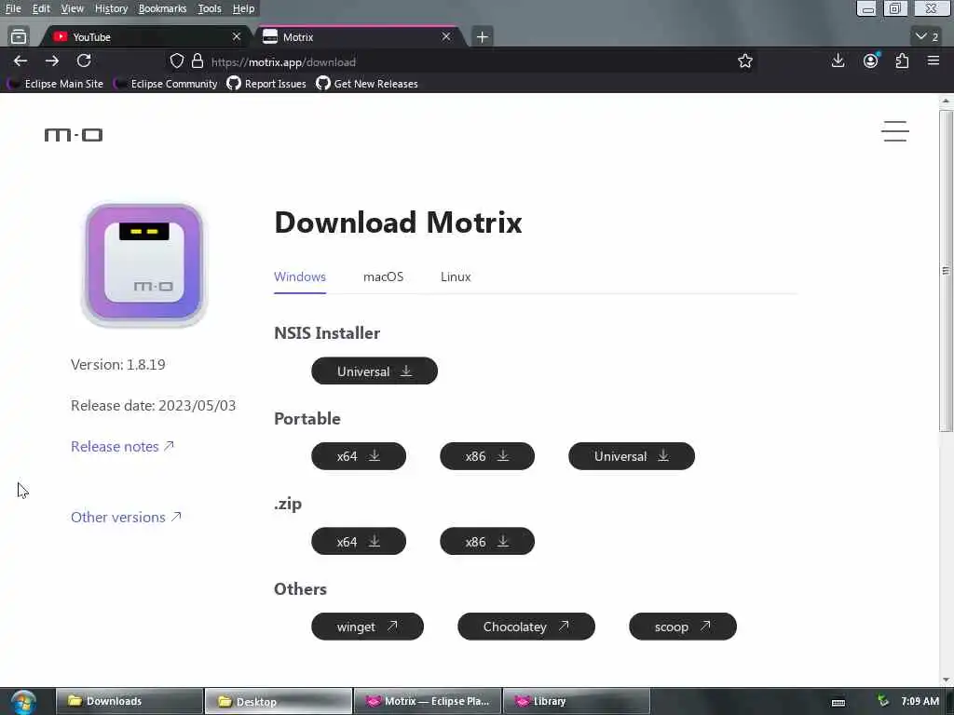Click the 7:09 AM taskbar clock

[920, 701]
